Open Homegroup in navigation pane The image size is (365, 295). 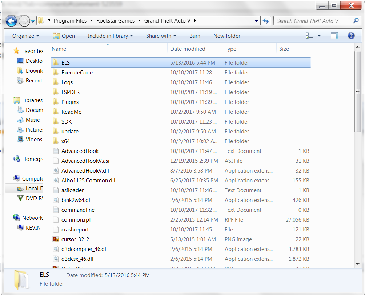pyautogui.click(x=28, y=159)
